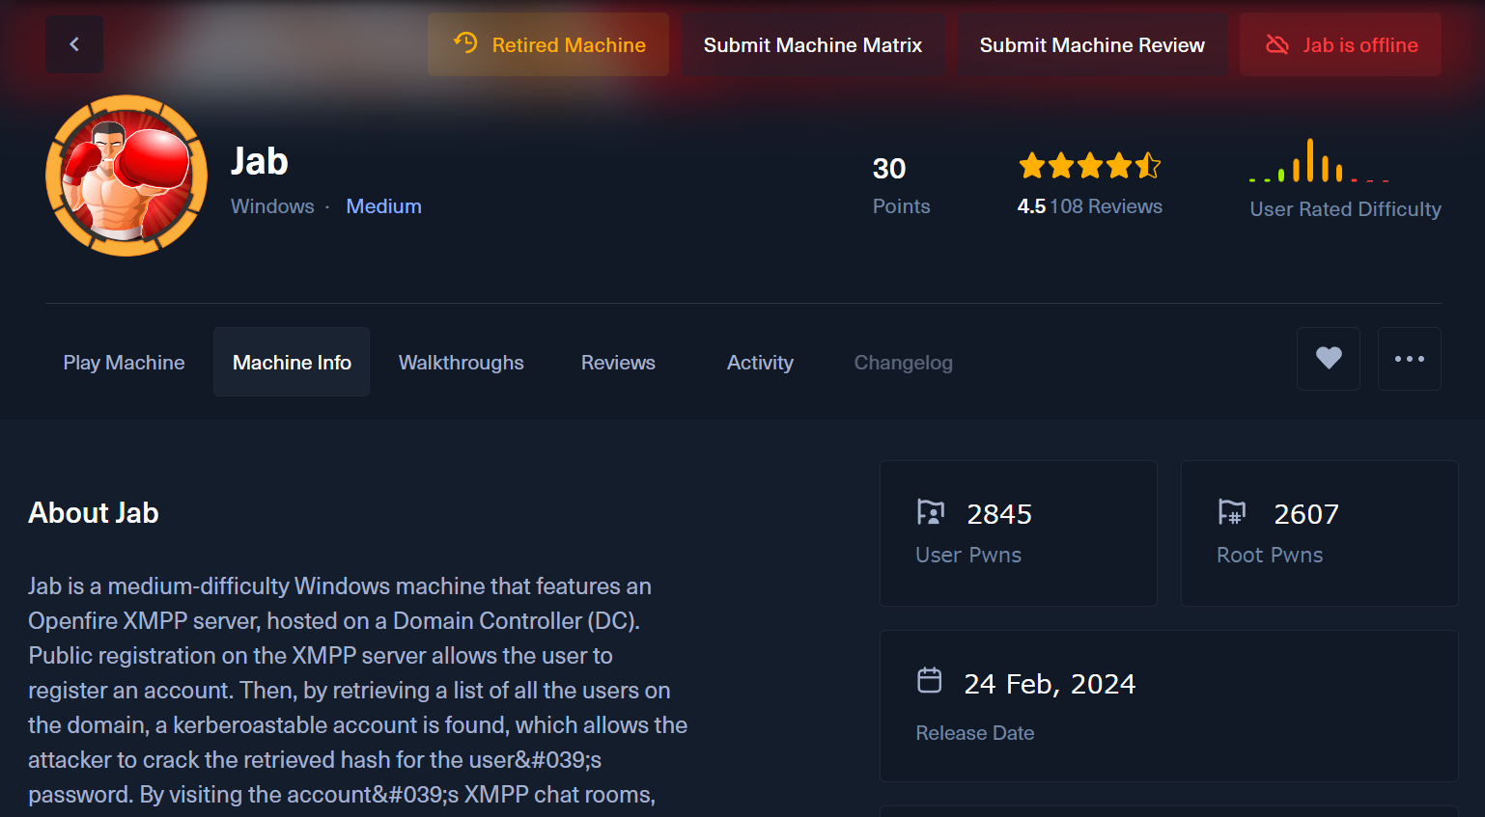Open the Activity tab
1485x817 pixels.
tap(760, 363)
